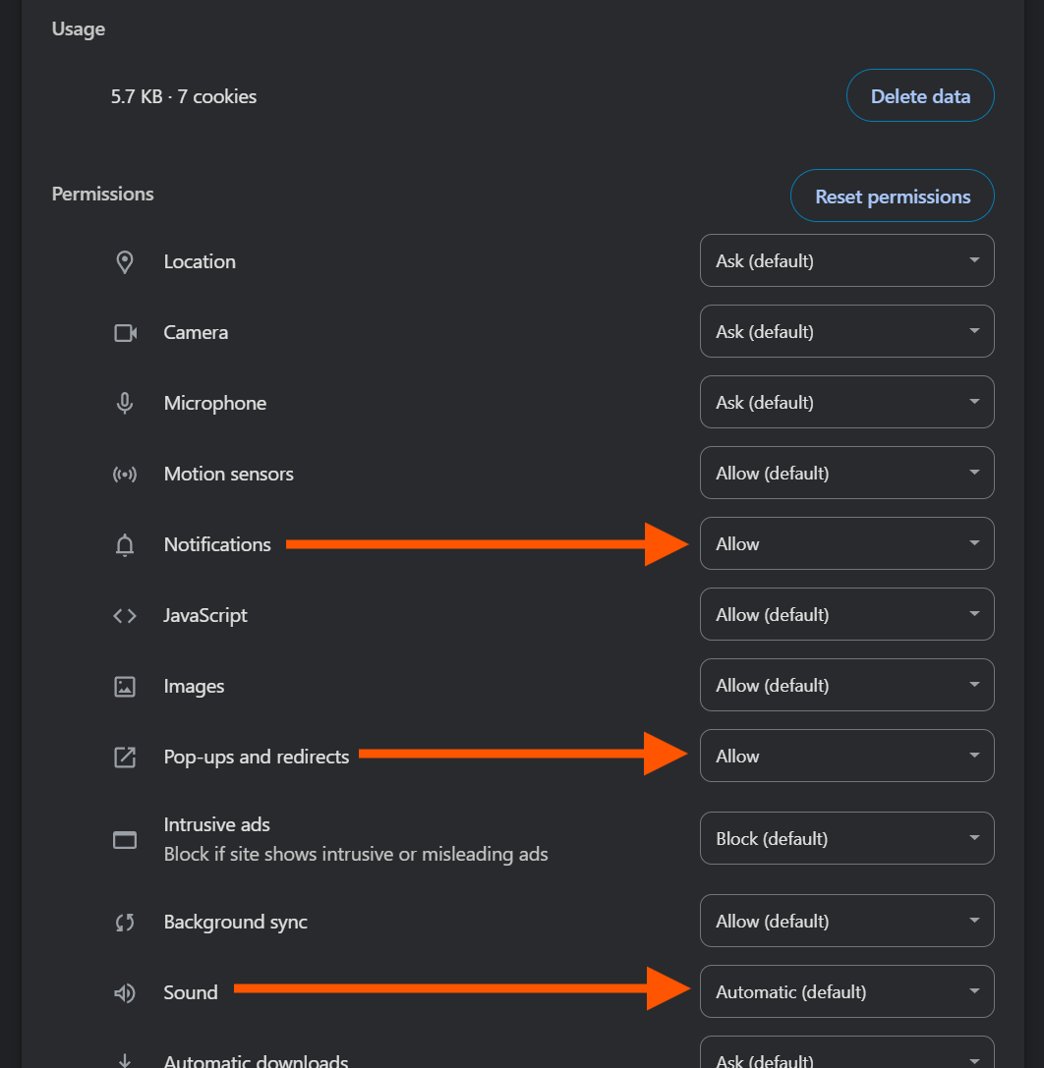Click the Background sync icon
The width and height of the screenshot is (1044, 1068).
125,923
